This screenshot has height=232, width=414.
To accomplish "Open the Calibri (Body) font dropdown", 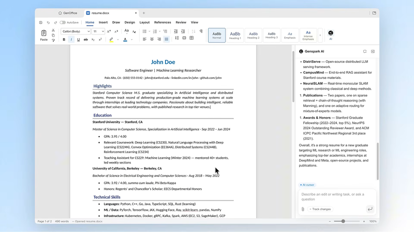I will click(76, 31).
